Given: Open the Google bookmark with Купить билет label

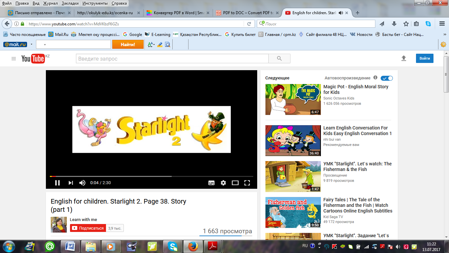Looking at the screenshot, I should [x=240, y=34].
